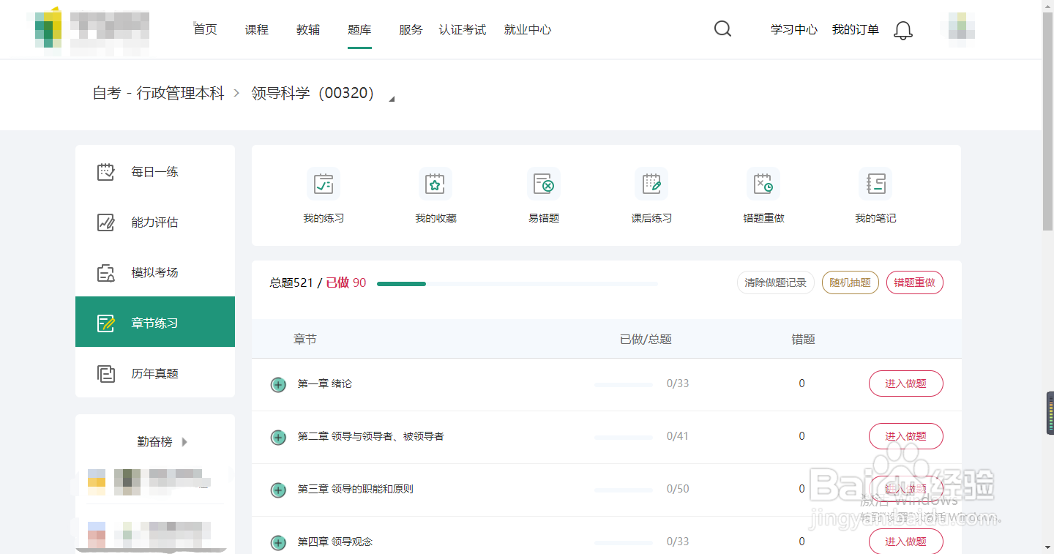Click the 模拟考场 icon in sidebar

tap(106, 273)
